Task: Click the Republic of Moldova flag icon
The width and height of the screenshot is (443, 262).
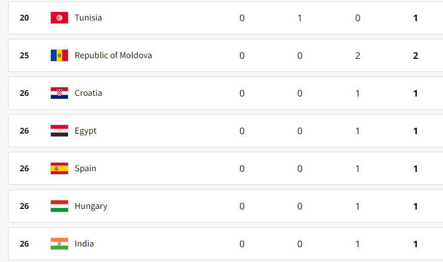Action: [59, 55]
